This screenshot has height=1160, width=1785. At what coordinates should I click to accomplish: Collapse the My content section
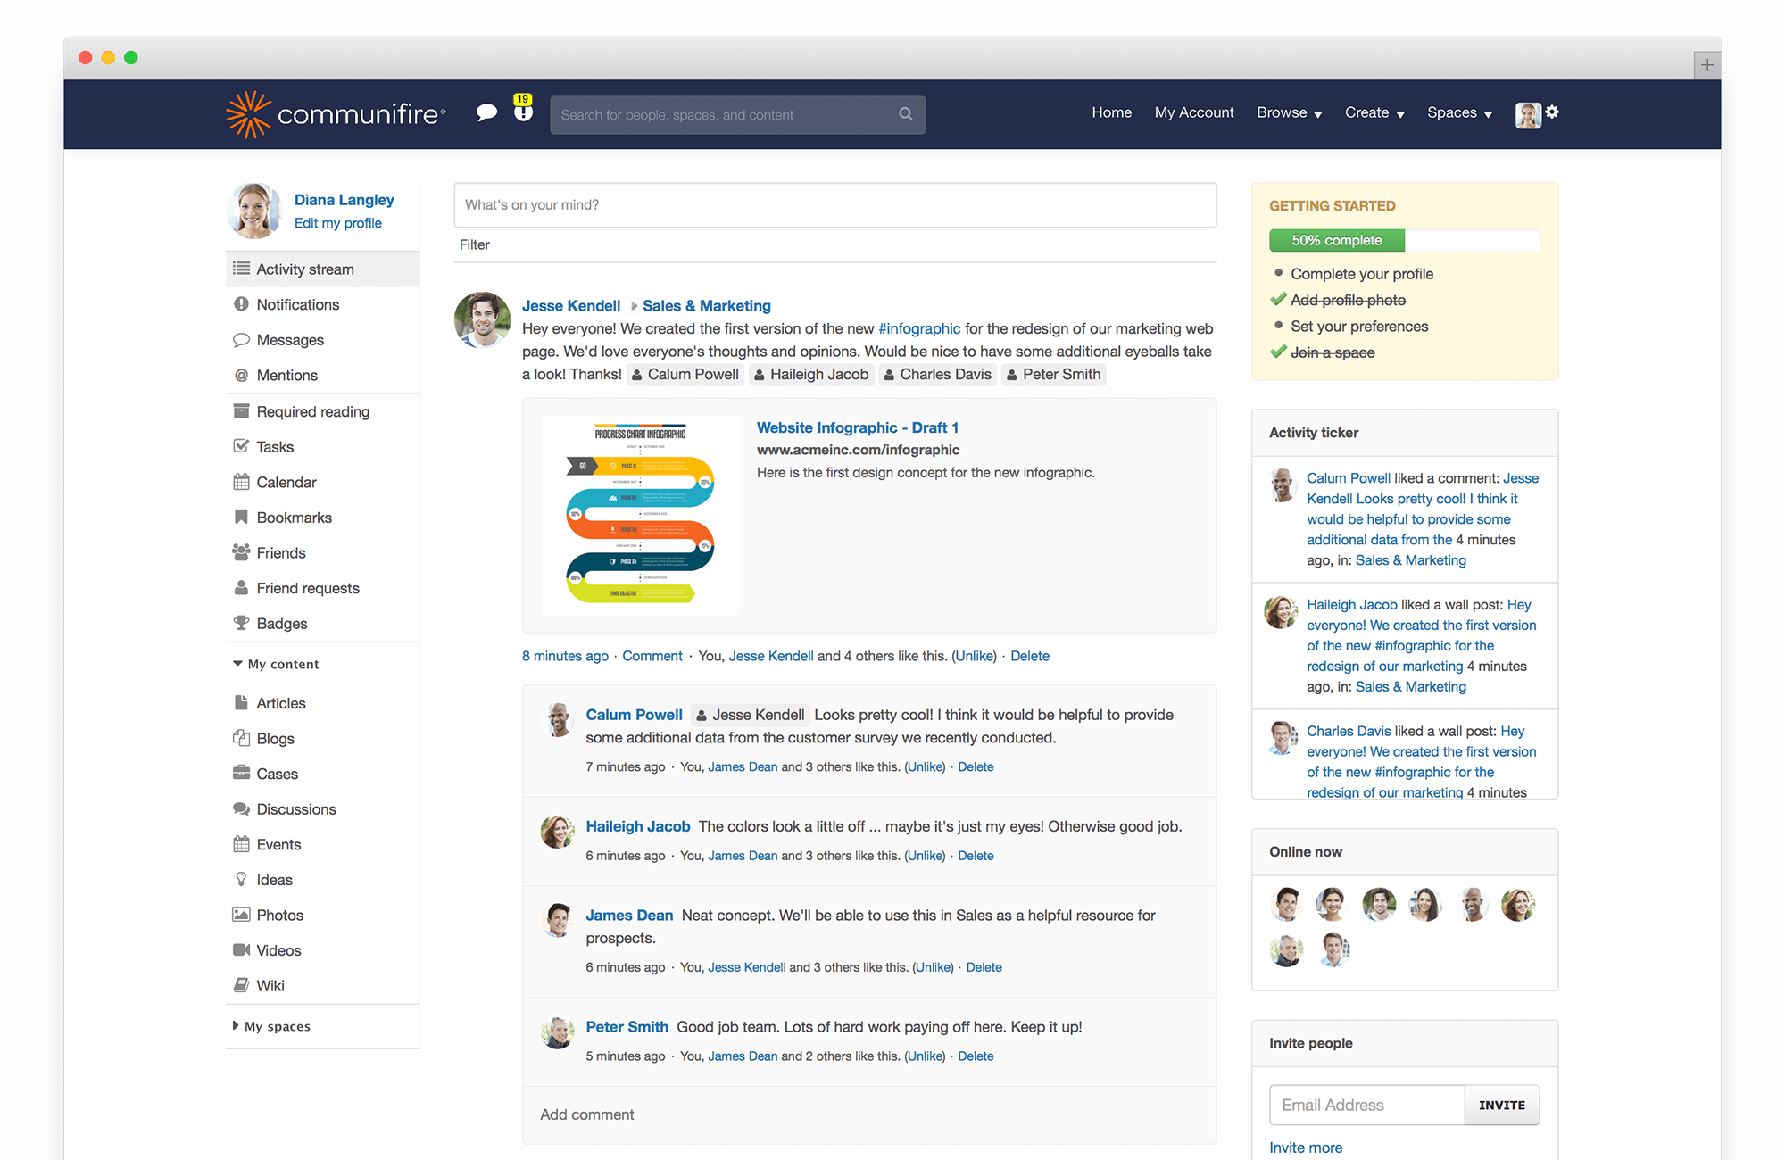(x=276, y=664)
